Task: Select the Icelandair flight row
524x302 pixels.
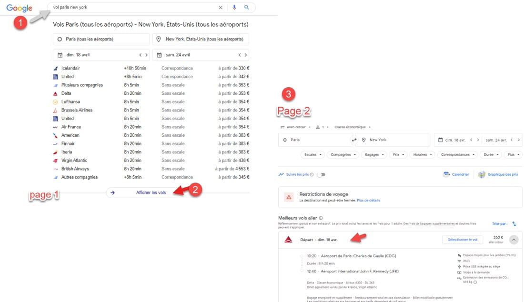Action: pos(151,68)
